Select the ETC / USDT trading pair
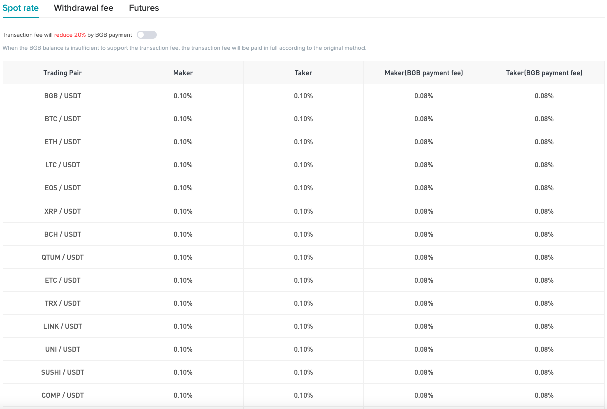Image resolution: width=607 pixels, height=409 pixels. [63, 280]
